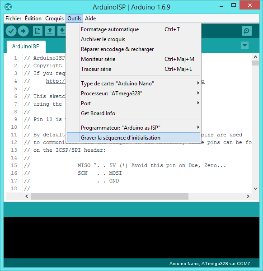Click the horizontal scrollbar thumb
This screenshot has width=263, height=271.
pyautogui.click(x=109, y=196)
